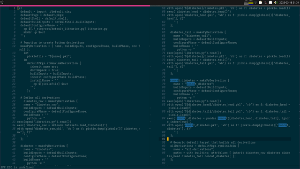Click 'name = "diabetes_tail";' line

click(x=192, y=36)
